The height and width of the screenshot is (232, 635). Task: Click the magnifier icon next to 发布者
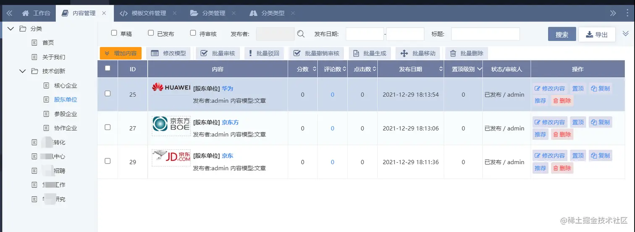301,34
